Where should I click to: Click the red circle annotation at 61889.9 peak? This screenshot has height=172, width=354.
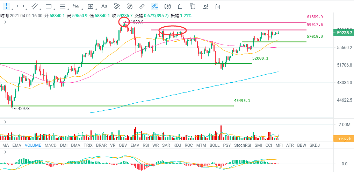[124, 22]
